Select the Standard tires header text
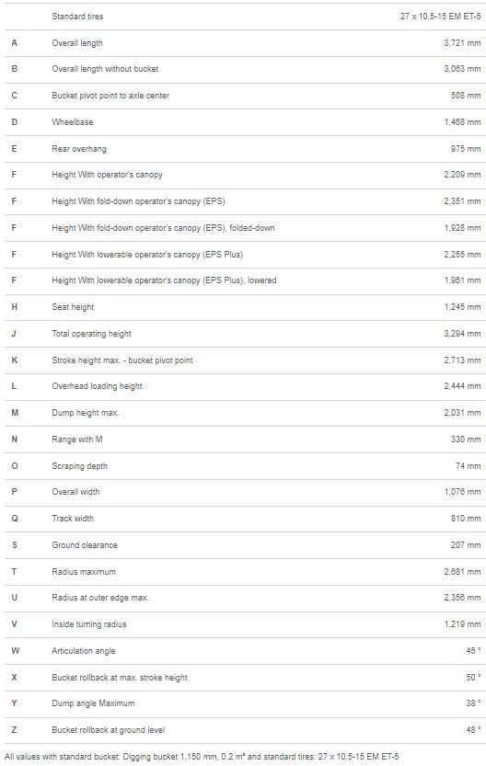Screen dimensions: 486x766 pyautogui.click(x=77, y=17)
